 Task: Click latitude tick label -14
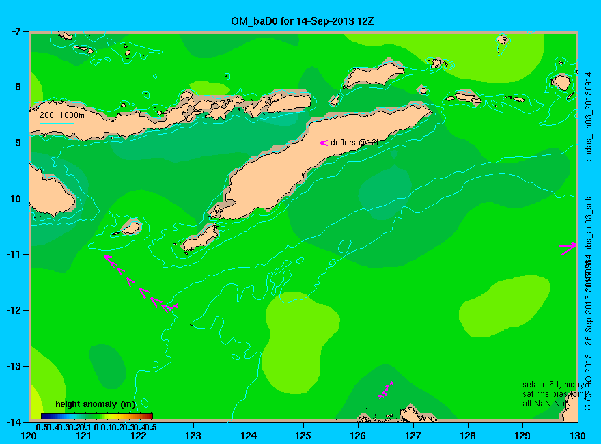[14, 421]
